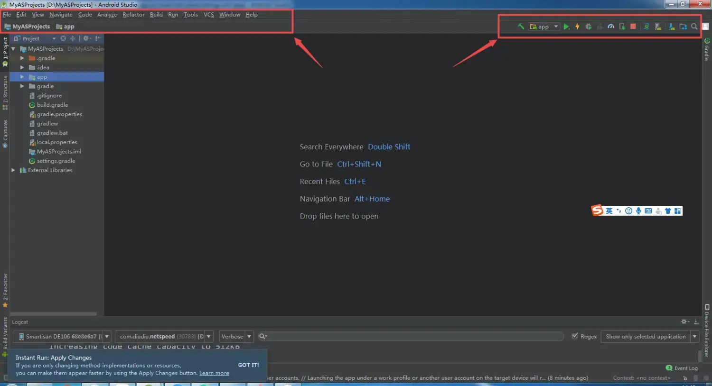Open the Smartisan DE106 device dropdown
Image resolution: width=712 pixels, height=386 pixels.
click(x=107, y=336)
